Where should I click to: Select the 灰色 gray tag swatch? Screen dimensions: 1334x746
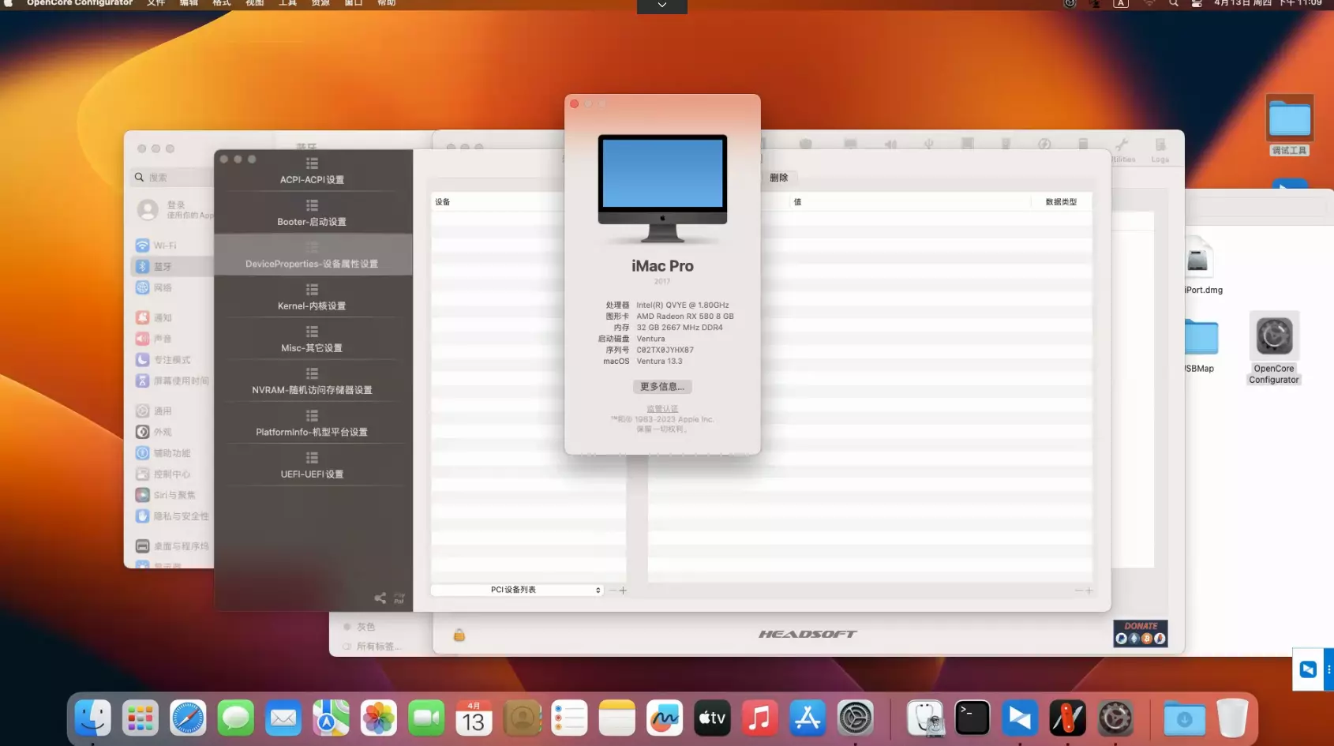click(x=348, y=626)
